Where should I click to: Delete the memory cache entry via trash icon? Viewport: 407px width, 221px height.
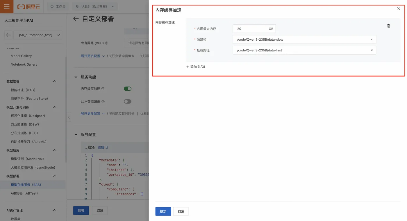[x=389, y=26]
